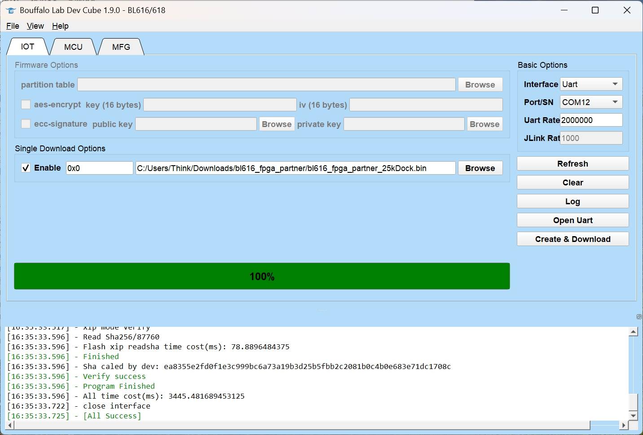Click the 'Program Finished' log line
The height and width of the screenshot is (435, 643).
pyautogui.click(x=81, y=386)
